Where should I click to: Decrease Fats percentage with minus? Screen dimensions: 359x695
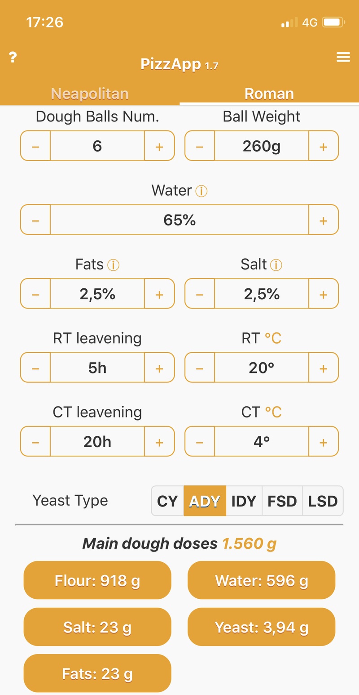click(x=36, y=294)
